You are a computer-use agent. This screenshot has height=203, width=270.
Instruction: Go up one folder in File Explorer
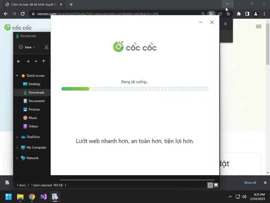click(44, 61)
